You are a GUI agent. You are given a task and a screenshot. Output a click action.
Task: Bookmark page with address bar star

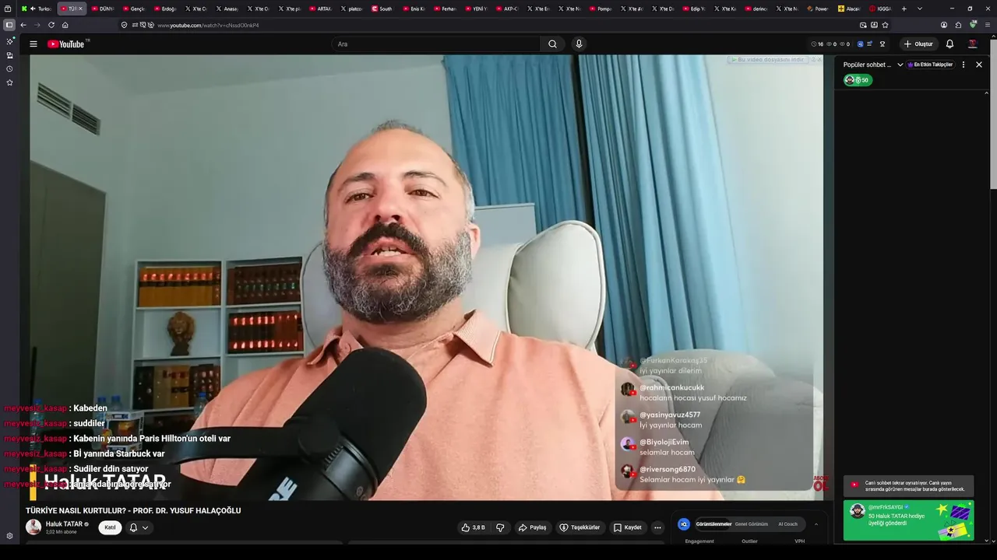[x=886, y=25]
